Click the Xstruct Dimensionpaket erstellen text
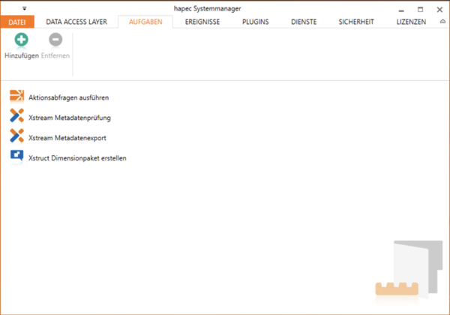This screenshot has width=450, height=315. (77, 158)
